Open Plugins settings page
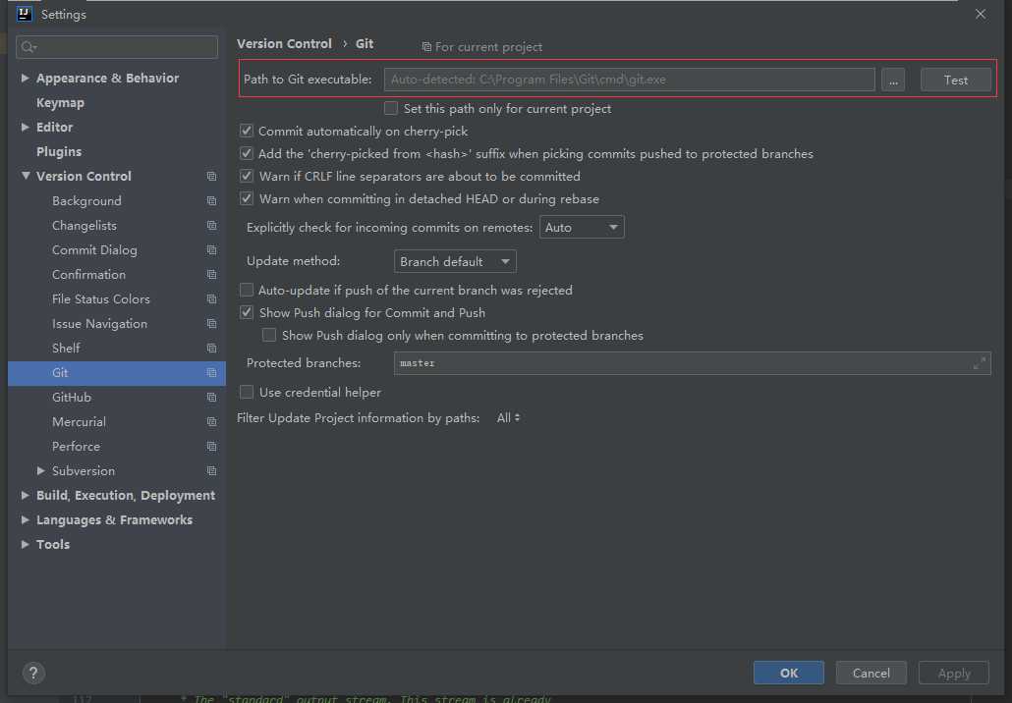 [x=59, y=151]
